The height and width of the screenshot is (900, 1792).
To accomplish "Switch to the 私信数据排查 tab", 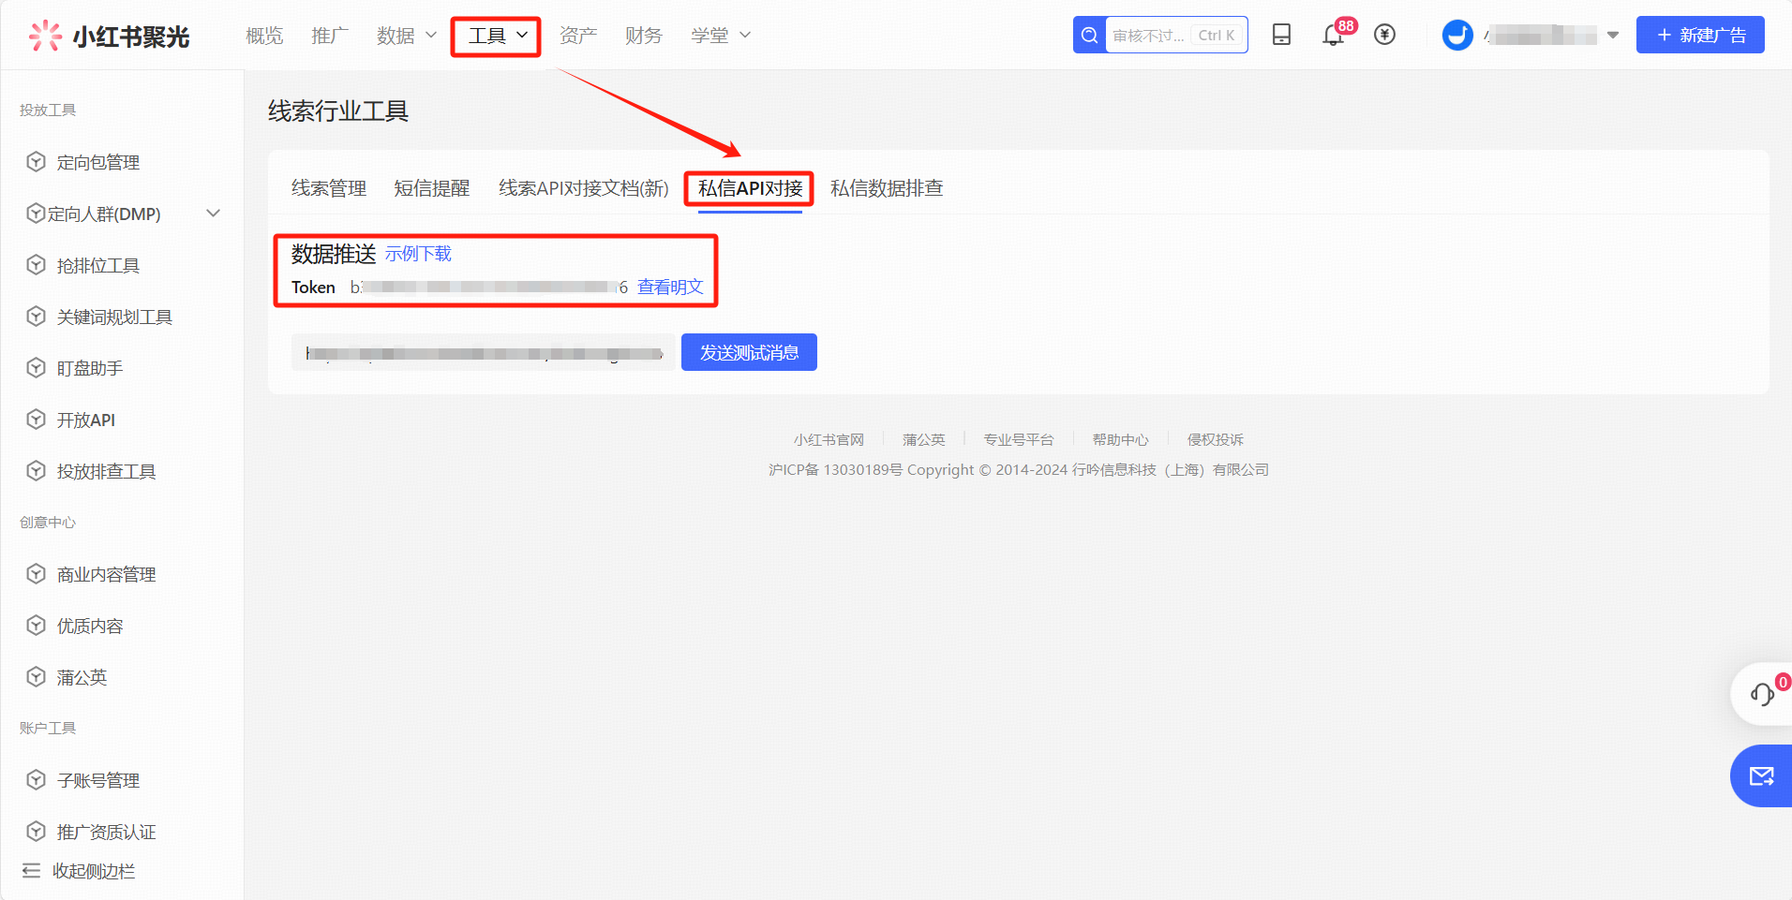I will coord(887,188).
